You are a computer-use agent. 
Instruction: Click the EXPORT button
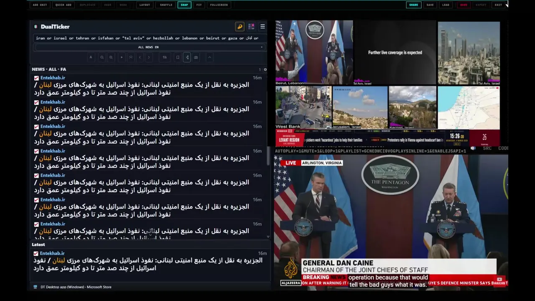[481, 5]
